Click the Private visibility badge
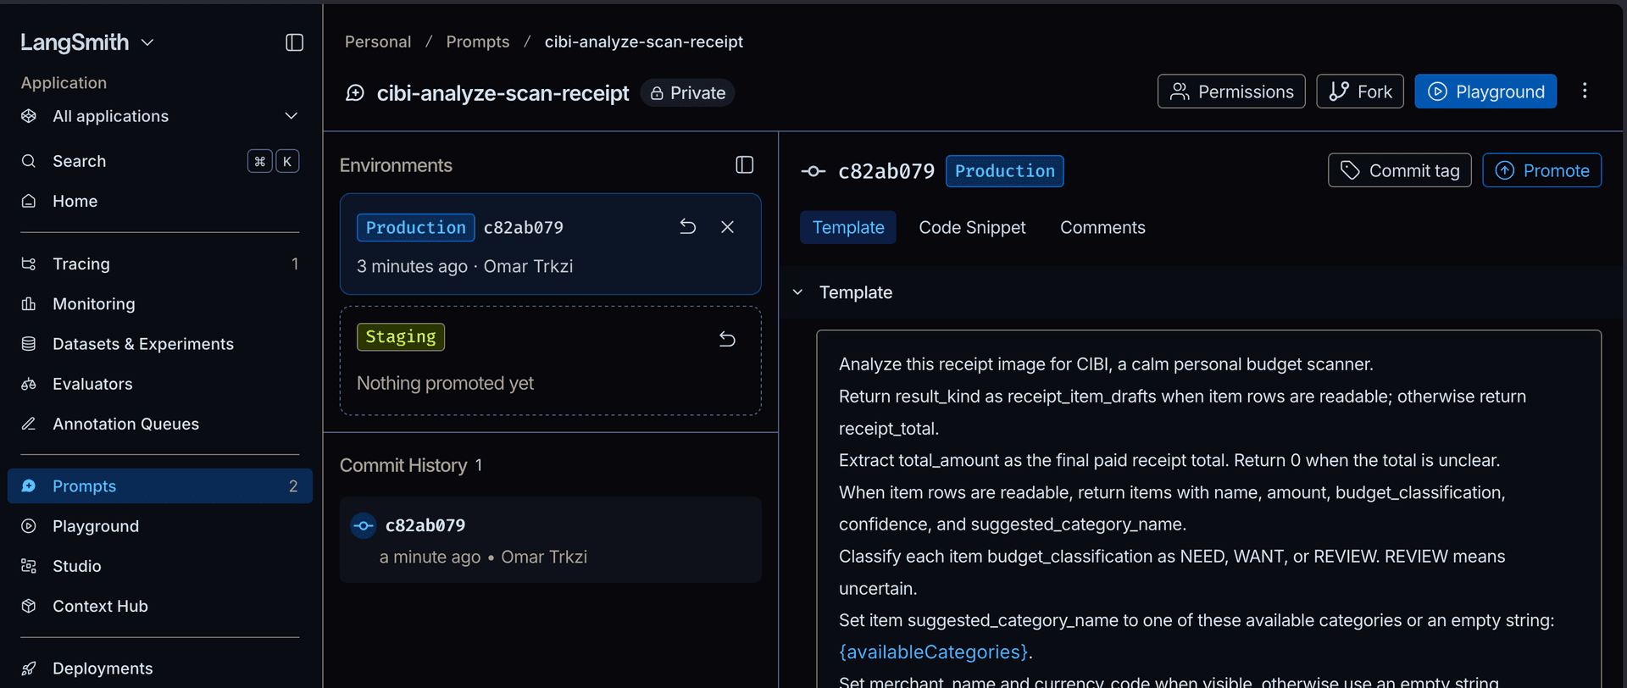This screenshot has height=688, width=1627. pyautogui.click(x=687, y=93)
